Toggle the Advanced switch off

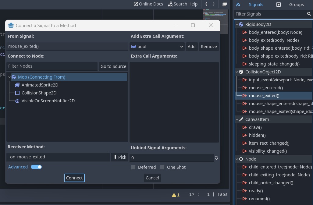36,167
